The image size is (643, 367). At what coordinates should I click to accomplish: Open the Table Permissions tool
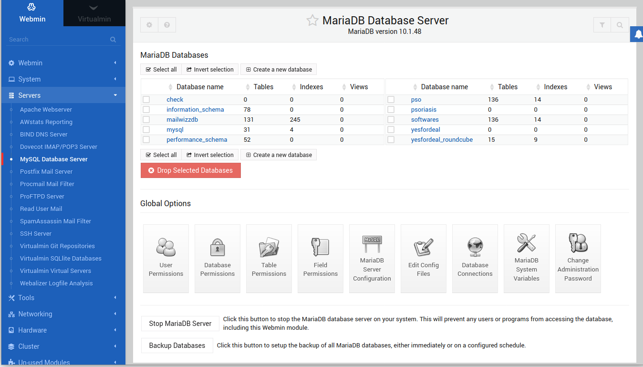(x=269, y=259)
